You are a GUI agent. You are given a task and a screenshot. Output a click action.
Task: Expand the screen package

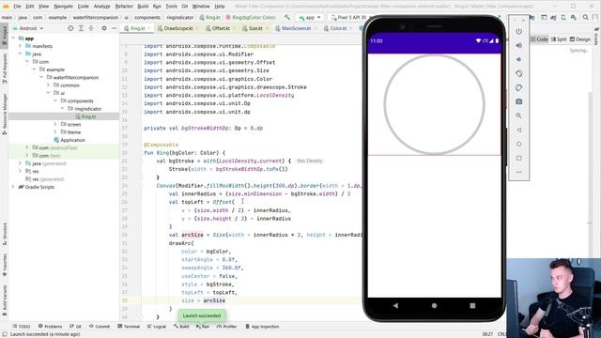coord(55,124)
